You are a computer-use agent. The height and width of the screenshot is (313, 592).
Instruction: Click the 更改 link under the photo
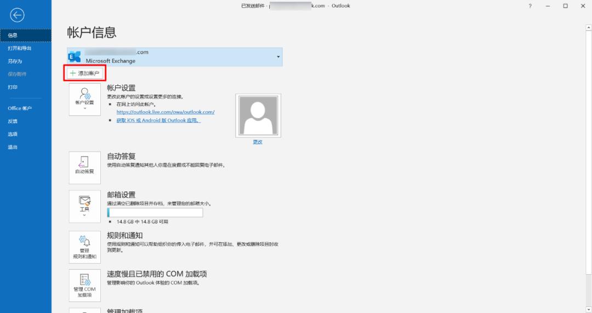tap(258, 142)
